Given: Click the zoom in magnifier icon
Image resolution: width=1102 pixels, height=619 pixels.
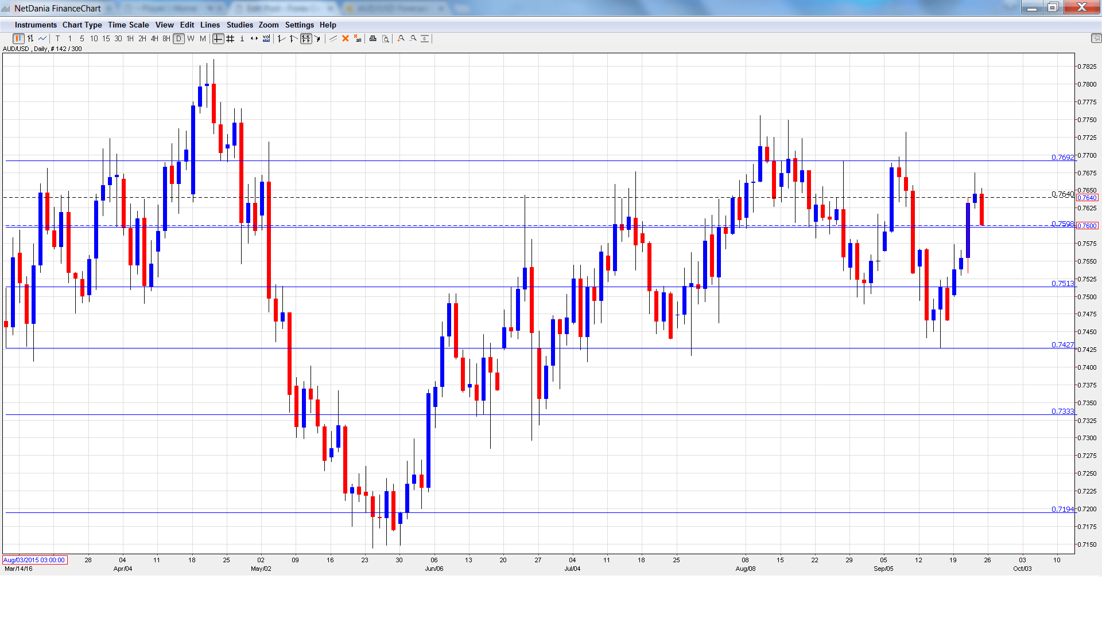Looking at the screenshot, I should pyautogui.click(x=401, y=38).
